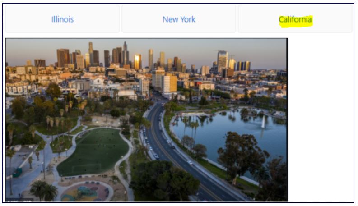Select the highlighted California tab
This screenshot has width=358, height=206.
[x=295, y=19]
